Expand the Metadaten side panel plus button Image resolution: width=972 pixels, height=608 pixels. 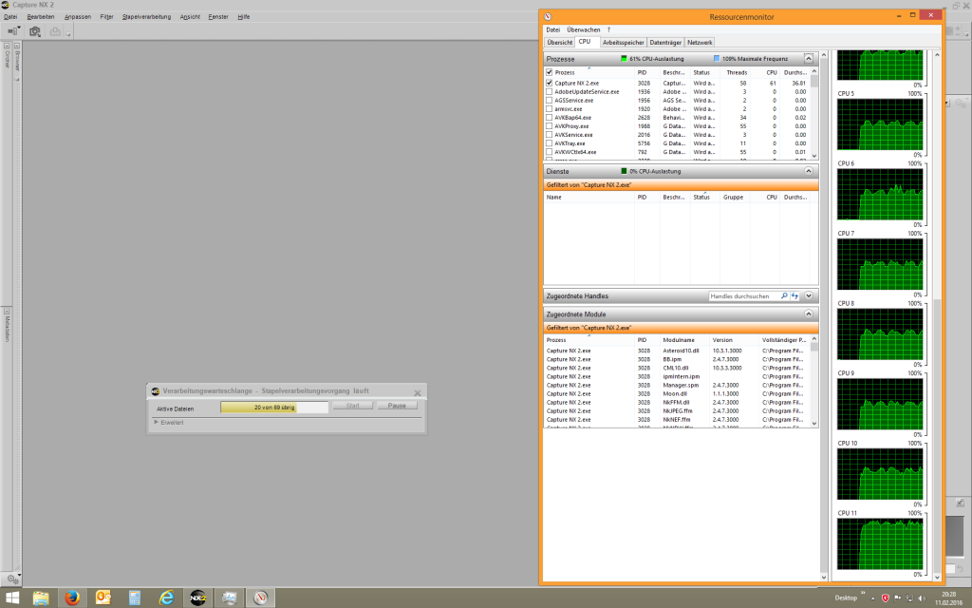point(7,311)
